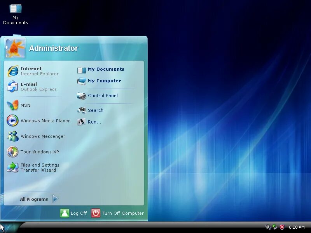
Task: Click Files and Settings Transfer Wizard text
Action: [x=40, y=167]
